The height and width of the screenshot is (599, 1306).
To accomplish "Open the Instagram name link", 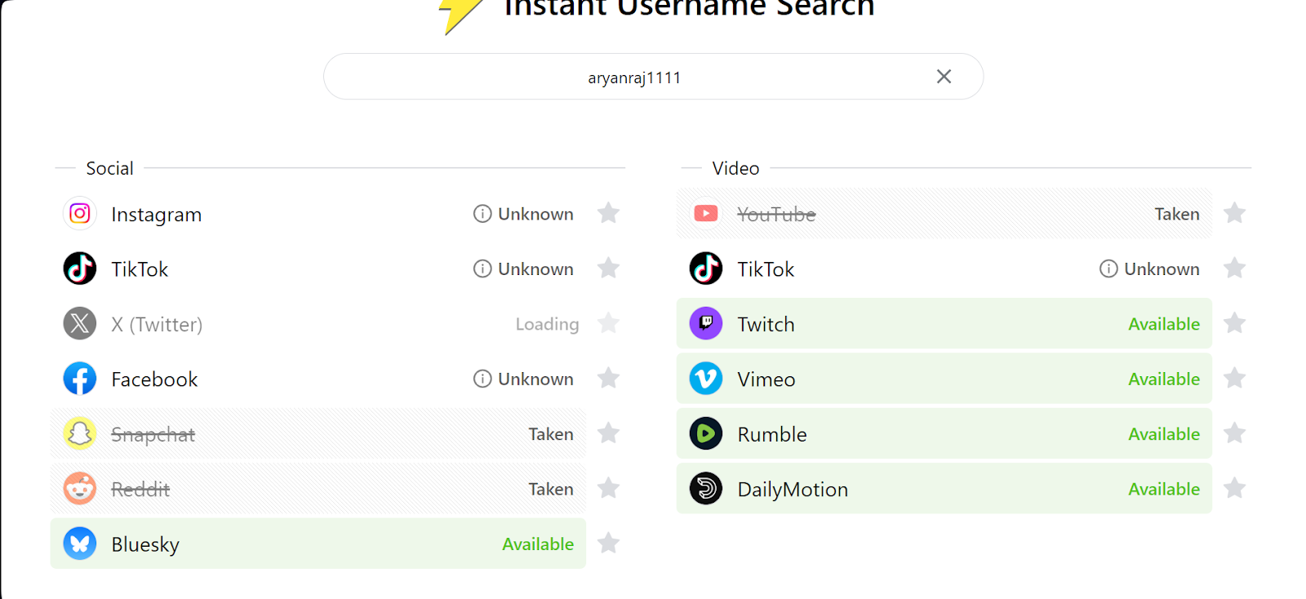I will pos(157,215).
